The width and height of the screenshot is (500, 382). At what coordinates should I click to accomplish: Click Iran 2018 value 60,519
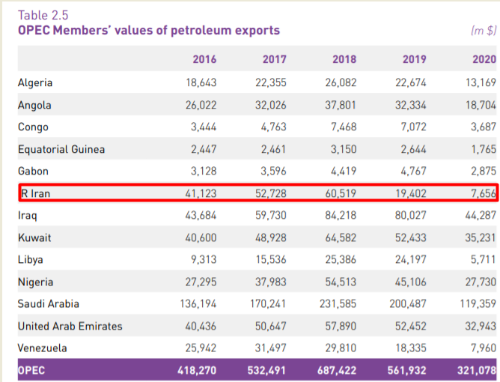(341, 193)
